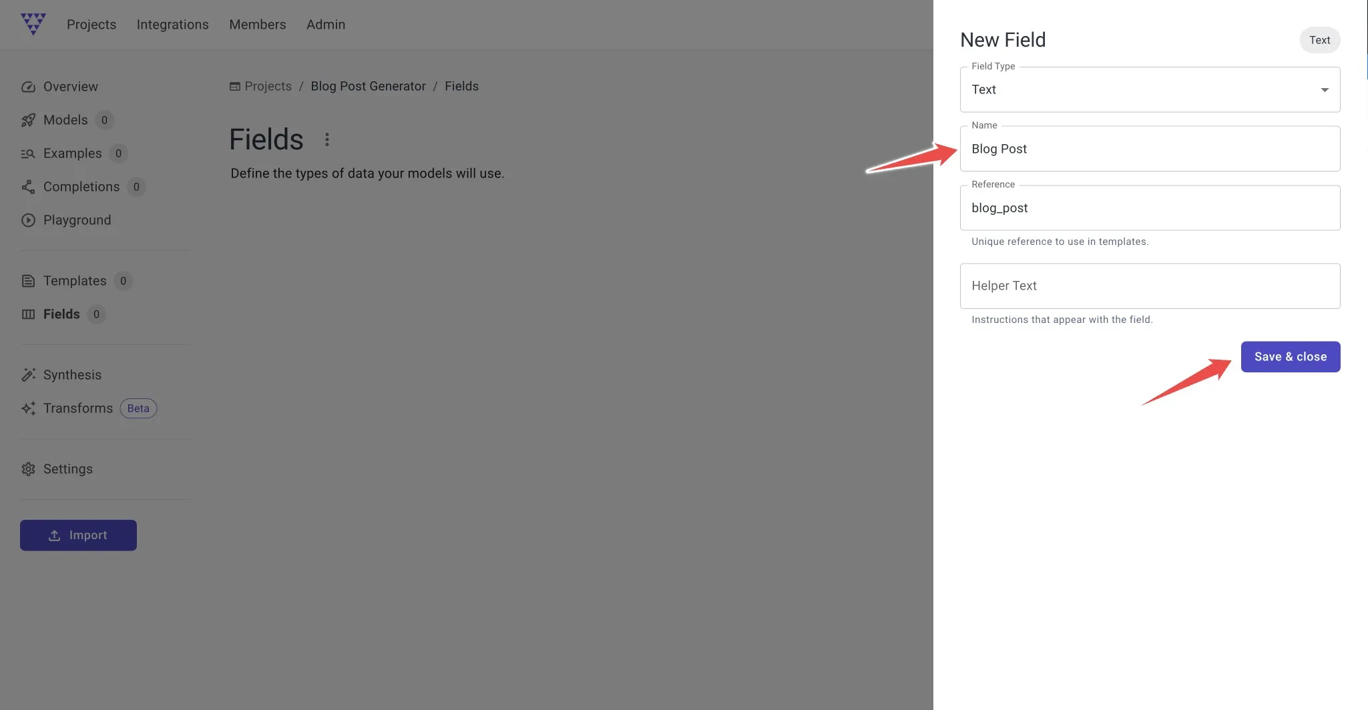Image resolution: width=1368 pixels, height=710 pixels.
Task: Open the Settings gear icon
Action: 28,469
